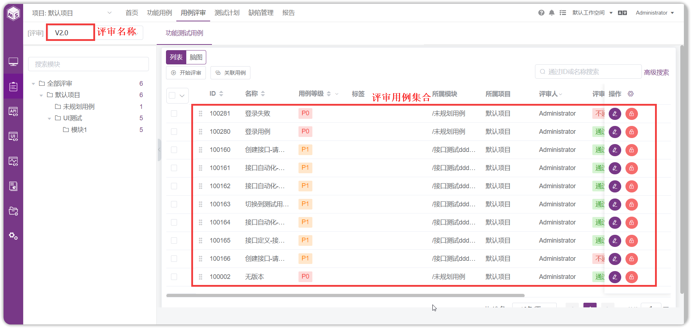Switch to the 脑图 view tab

[x=196, y=57]
